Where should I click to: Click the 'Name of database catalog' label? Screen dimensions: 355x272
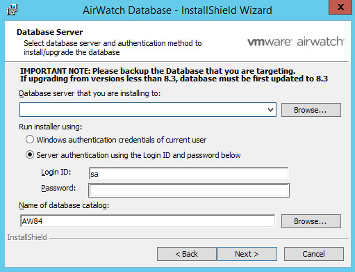(64, 205)
